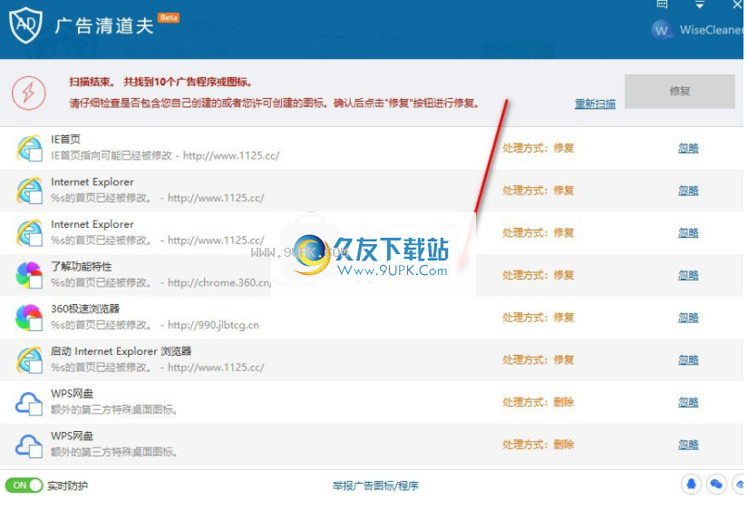Ignore the 360极速浏览器 item via 忽略

coord(688,318)
